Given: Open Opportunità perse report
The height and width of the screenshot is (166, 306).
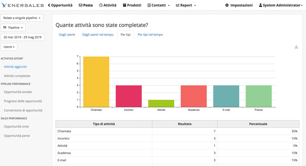Looking at the screenshot, I should tap(17, 136).
